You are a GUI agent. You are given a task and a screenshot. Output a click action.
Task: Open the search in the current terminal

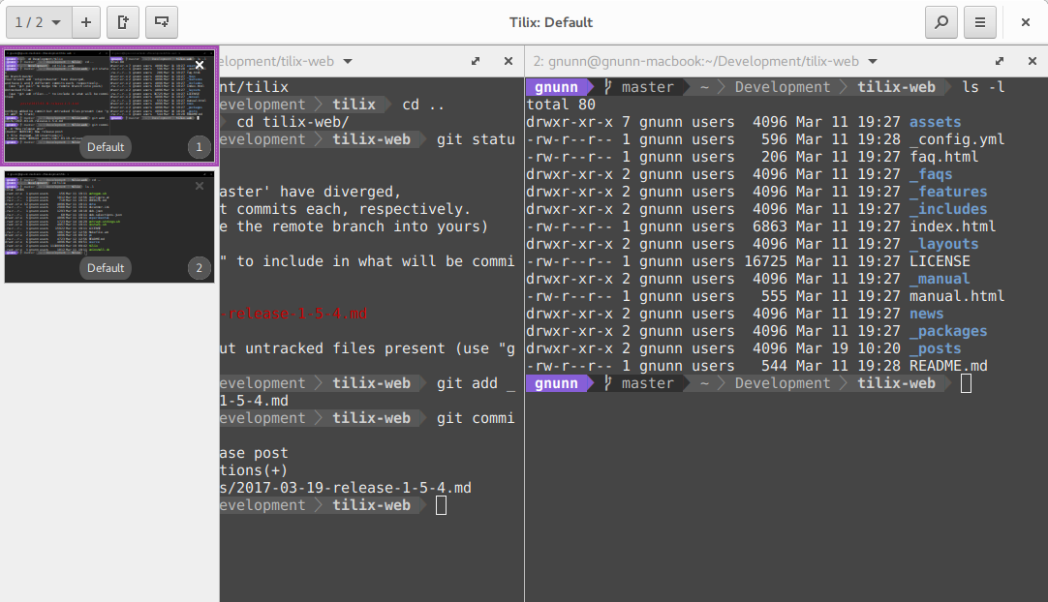(940, 21)
